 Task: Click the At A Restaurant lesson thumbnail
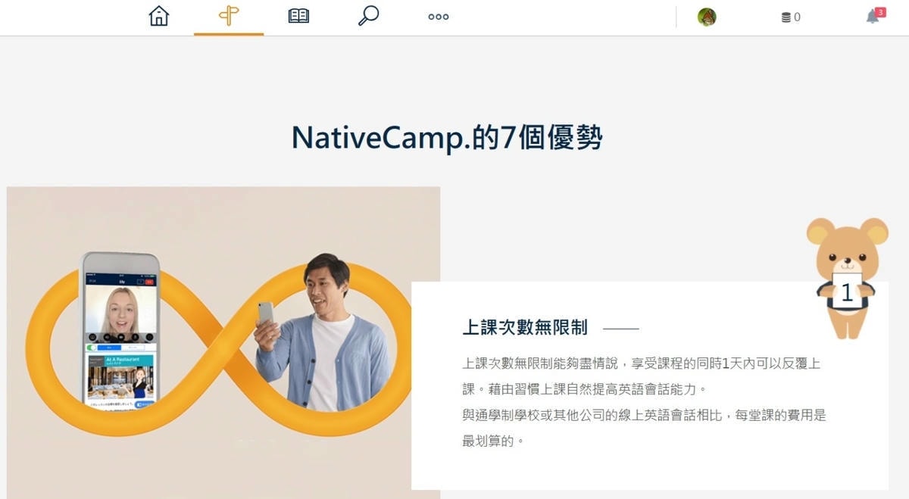[x=120, y=375]
